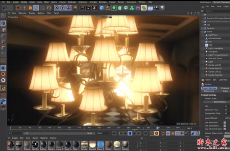This screenshot has height=151, width=230.
Task: Open the MoGraph menu
Action: (x=72, y=2)
